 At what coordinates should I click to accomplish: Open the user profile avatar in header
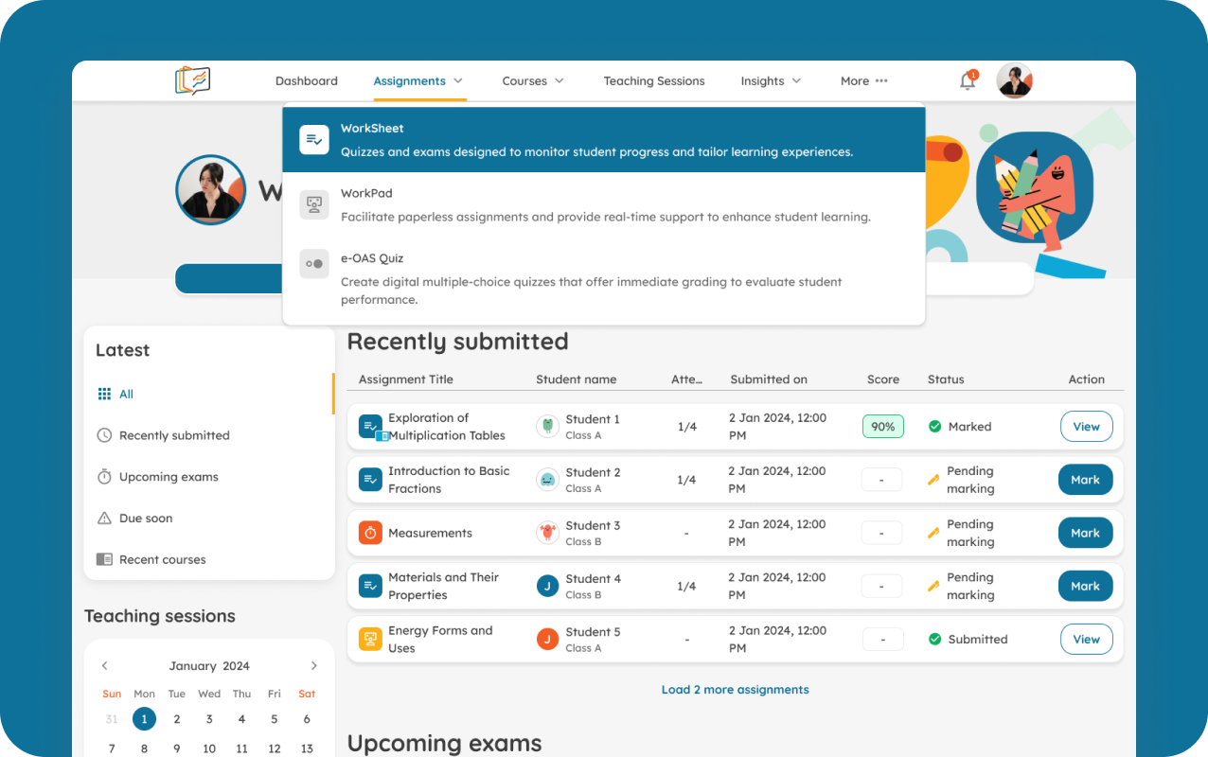point(1014,81)
